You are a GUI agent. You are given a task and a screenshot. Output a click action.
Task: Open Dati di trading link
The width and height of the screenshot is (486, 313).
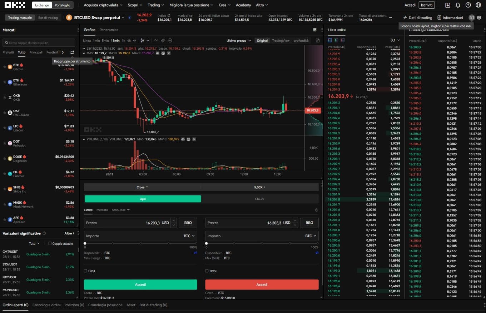(x=417, y=18)
